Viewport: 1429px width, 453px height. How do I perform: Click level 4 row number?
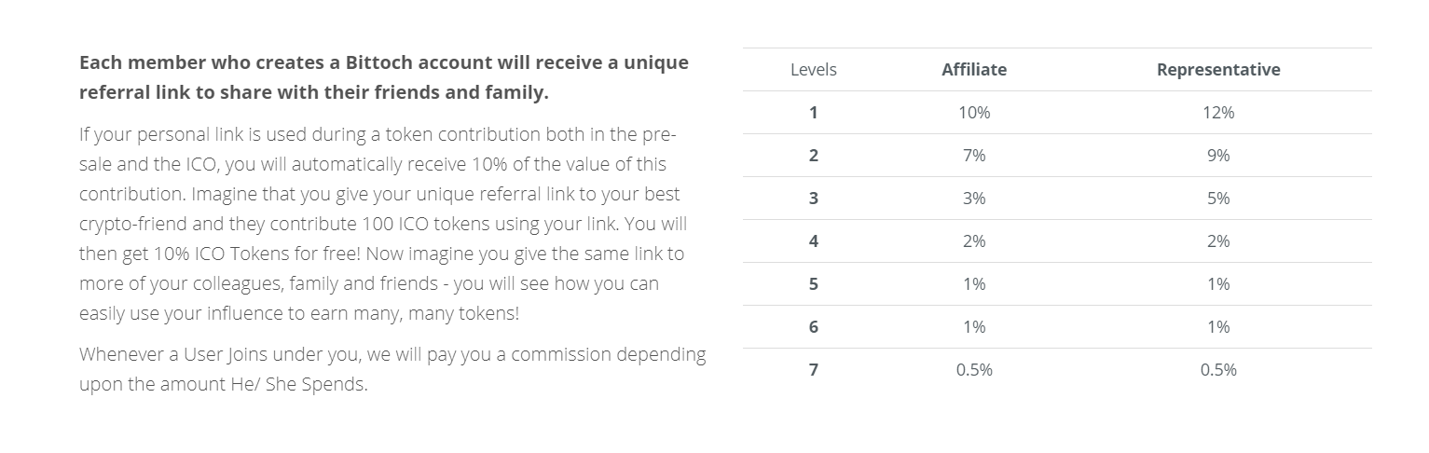coord(813,241)
